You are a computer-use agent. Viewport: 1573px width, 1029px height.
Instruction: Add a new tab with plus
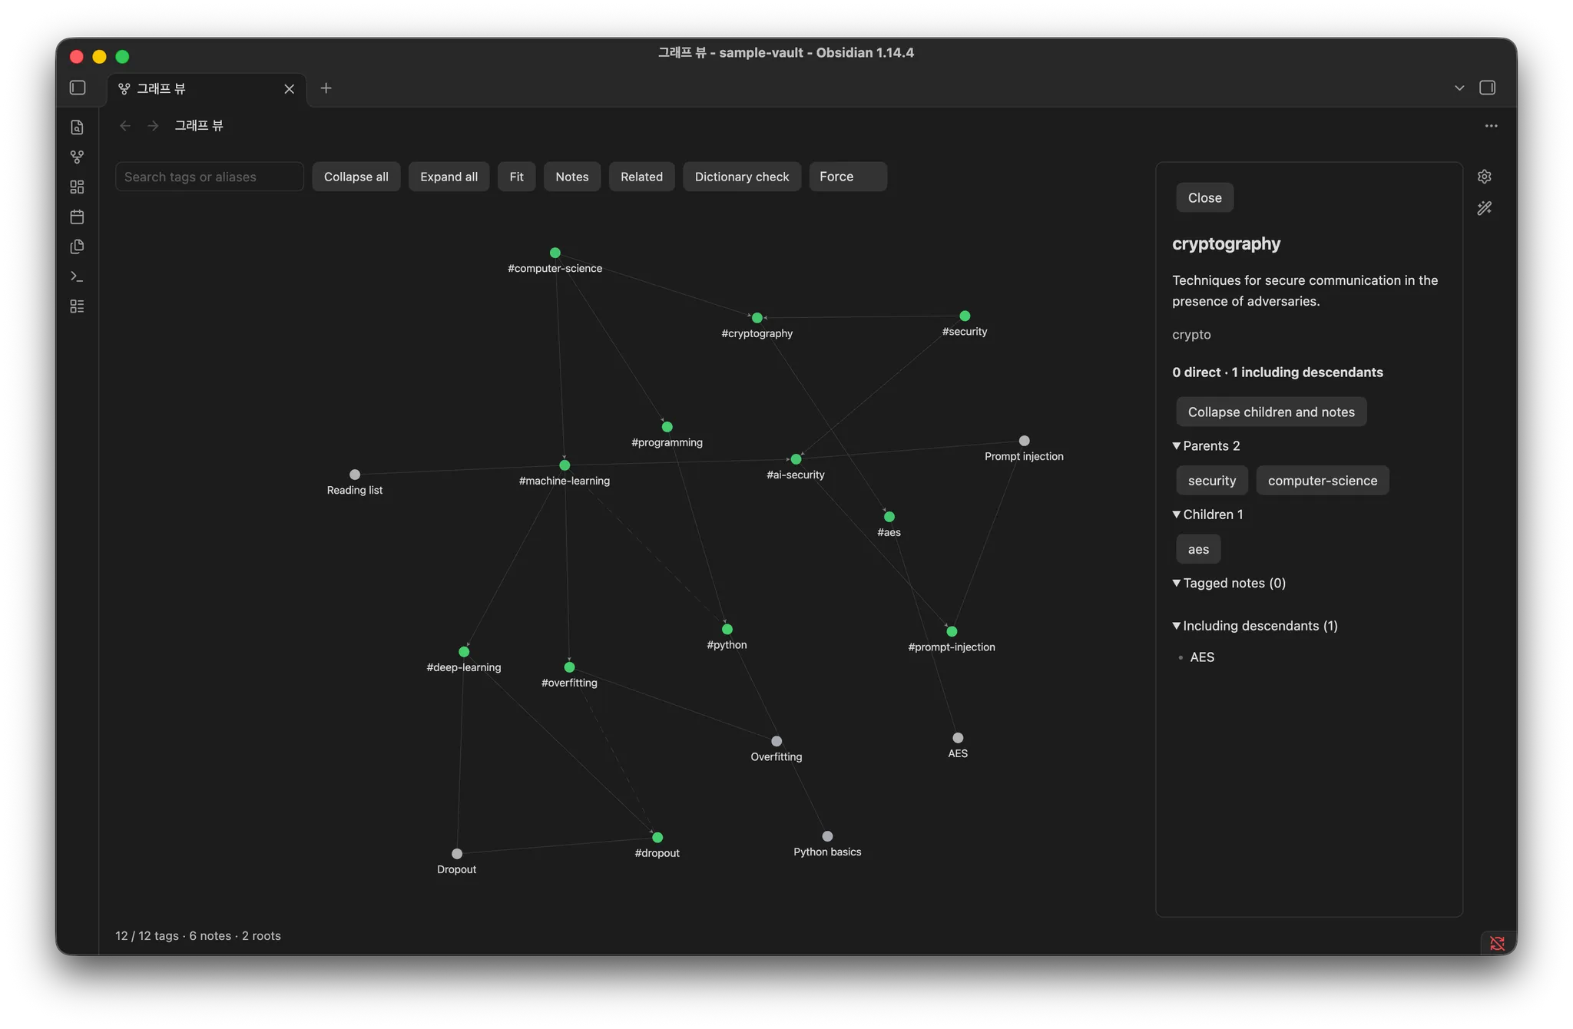[326, 88]
